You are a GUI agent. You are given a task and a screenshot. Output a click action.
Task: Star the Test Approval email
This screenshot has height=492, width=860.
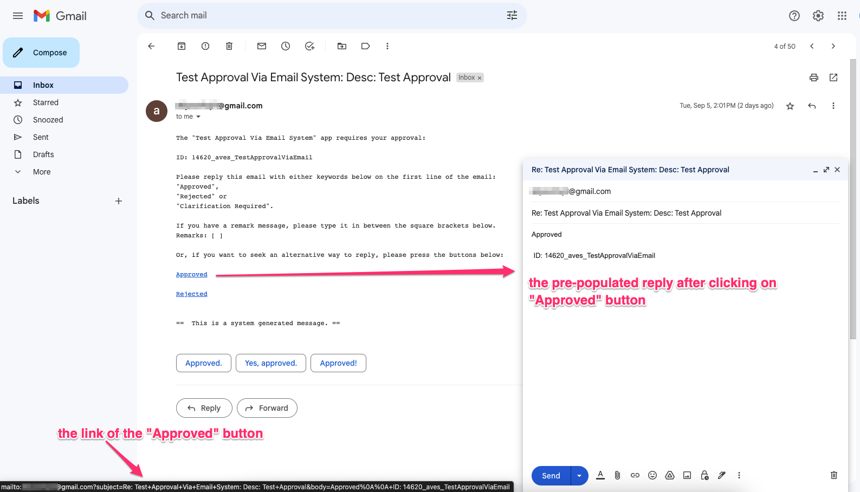[790, 106]
